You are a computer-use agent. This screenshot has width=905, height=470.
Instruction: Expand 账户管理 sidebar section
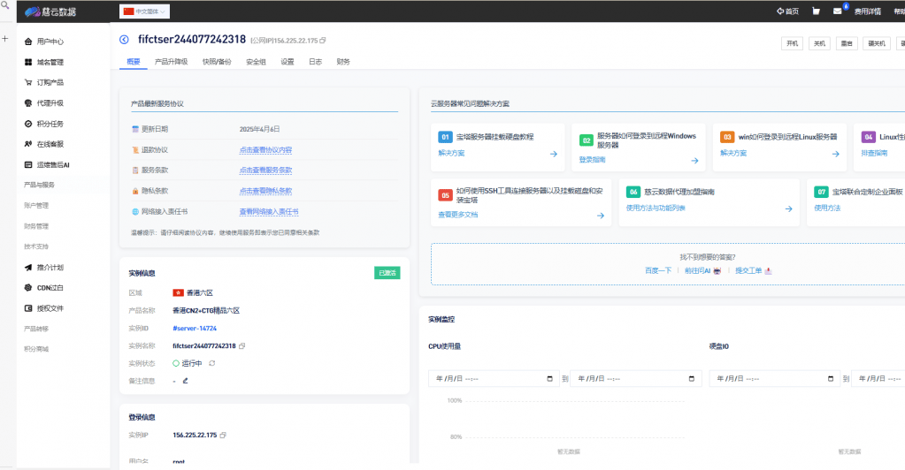(x=36, y=206)
